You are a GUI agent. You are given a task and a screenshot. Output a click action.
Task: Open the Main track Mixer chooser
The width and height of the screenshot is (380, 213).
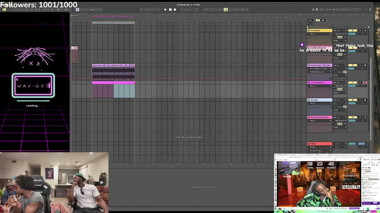click(x=320, y=147)
